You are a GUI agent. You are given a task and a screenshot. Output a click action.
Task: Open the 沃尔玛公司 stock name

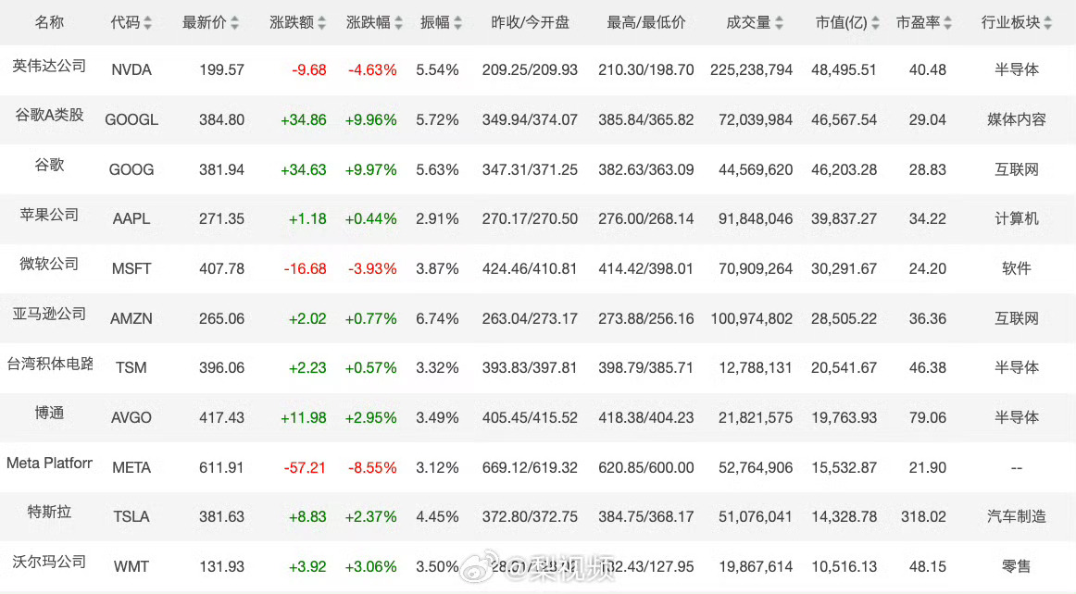pos(49,562)
